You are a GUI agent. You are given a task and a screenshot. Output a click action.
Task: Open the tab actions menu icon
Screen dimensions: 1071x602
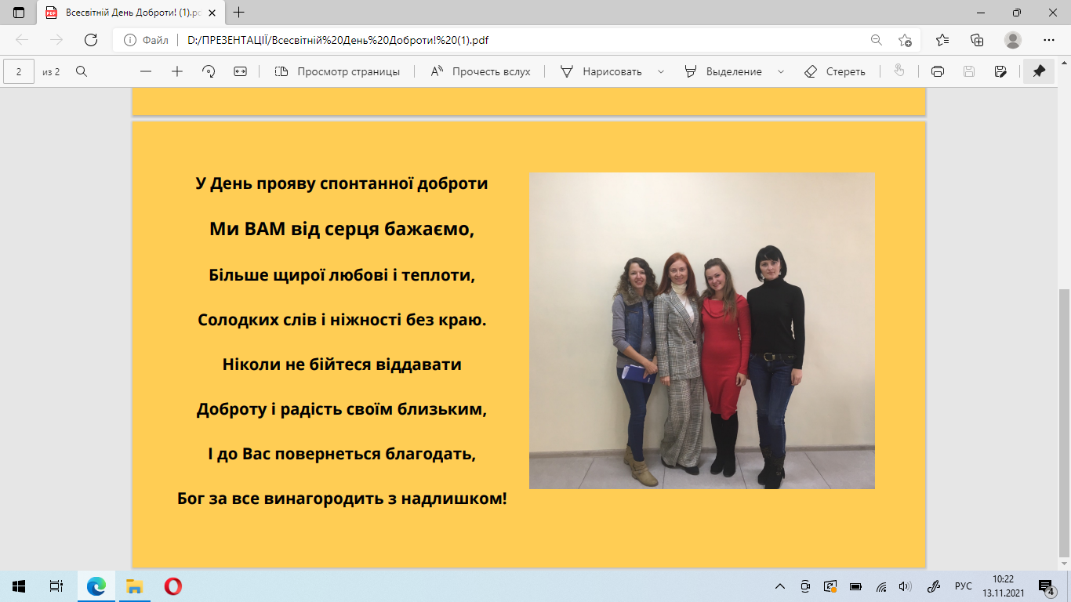[x=19, y=13]
